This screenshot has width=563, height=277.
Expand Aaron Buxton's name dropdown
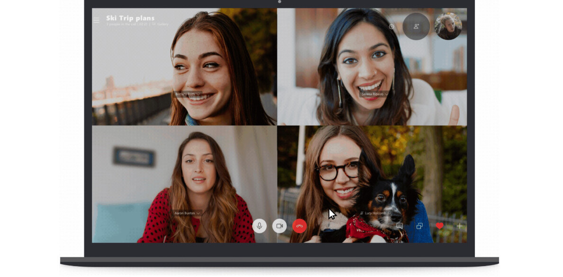click(x=199, y=213)
